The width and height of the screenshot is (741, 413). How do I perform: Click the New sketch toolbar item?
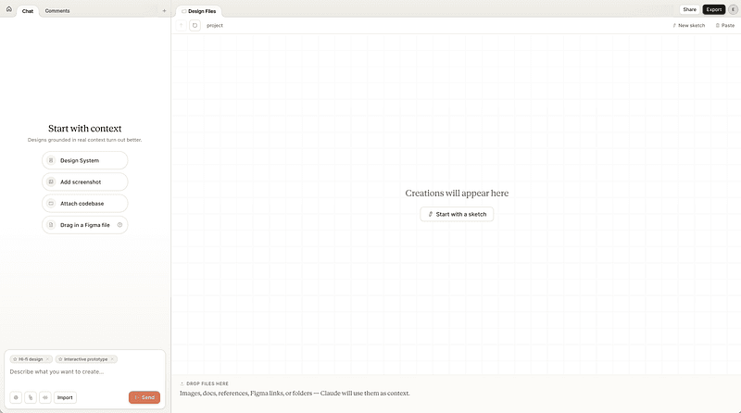688,26
